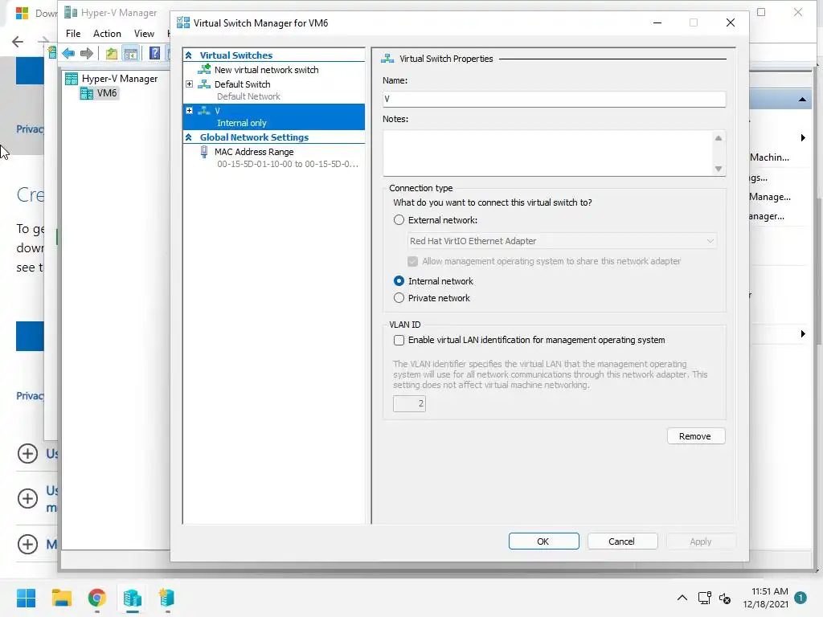Click the Back arrow in Hyper-V Manager toolbar
The image size is (823, 617).
[68, 53]
